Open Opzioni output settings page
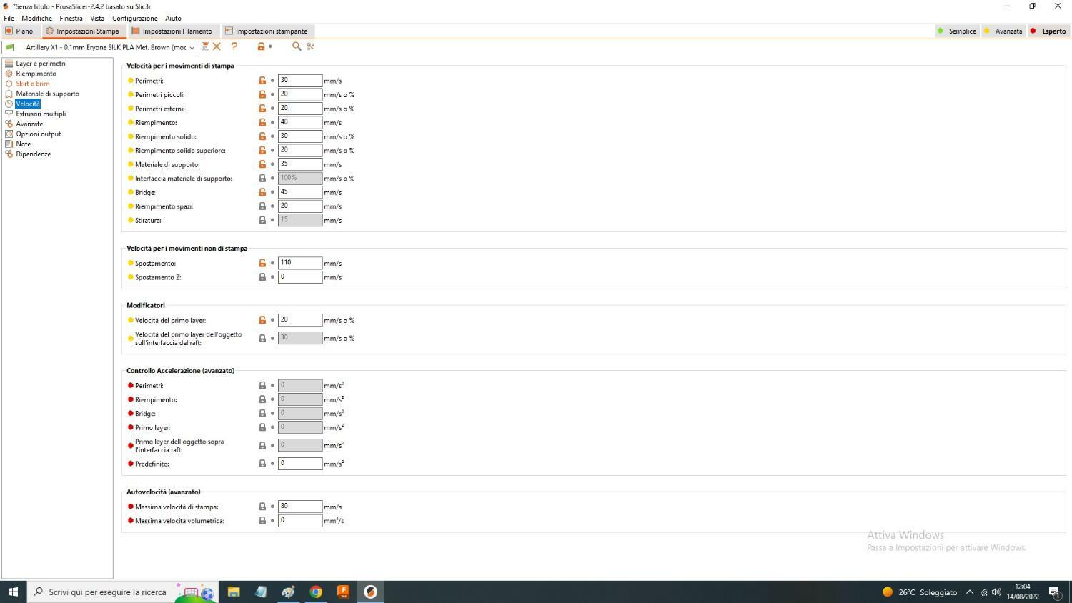Viewport: 1072px width, 603px height. point(39,134)
